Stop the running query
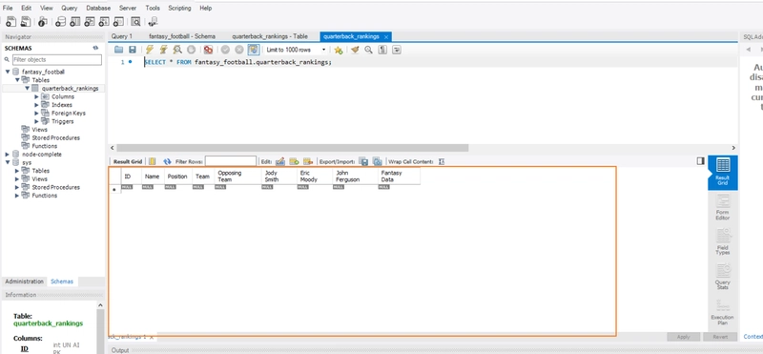Screen dimensions: 763x354 coord(192,50)
